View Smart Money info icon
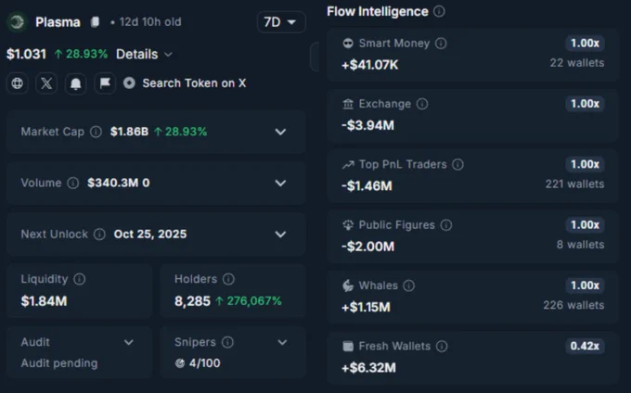The width and height of the screenshot is (631, 393). 441,43
